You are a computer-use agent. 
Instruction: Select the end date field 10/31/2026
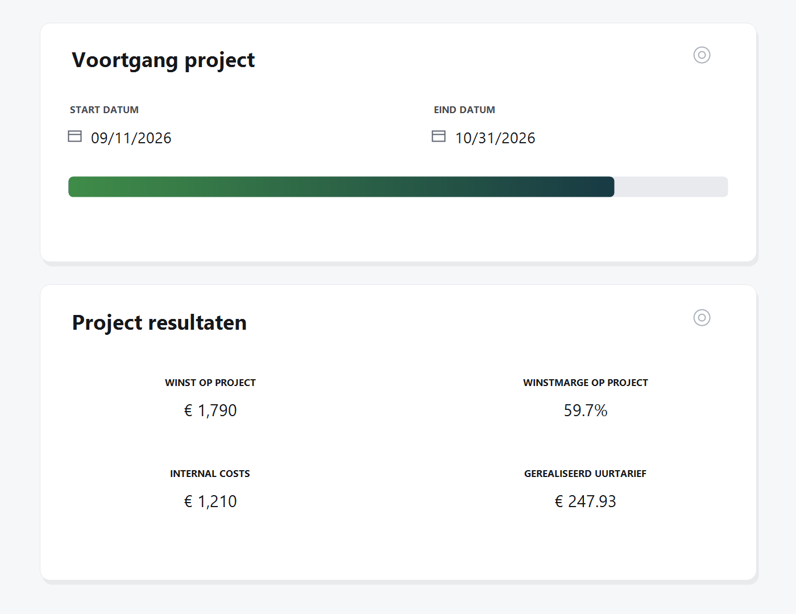[x=495, y=138]
